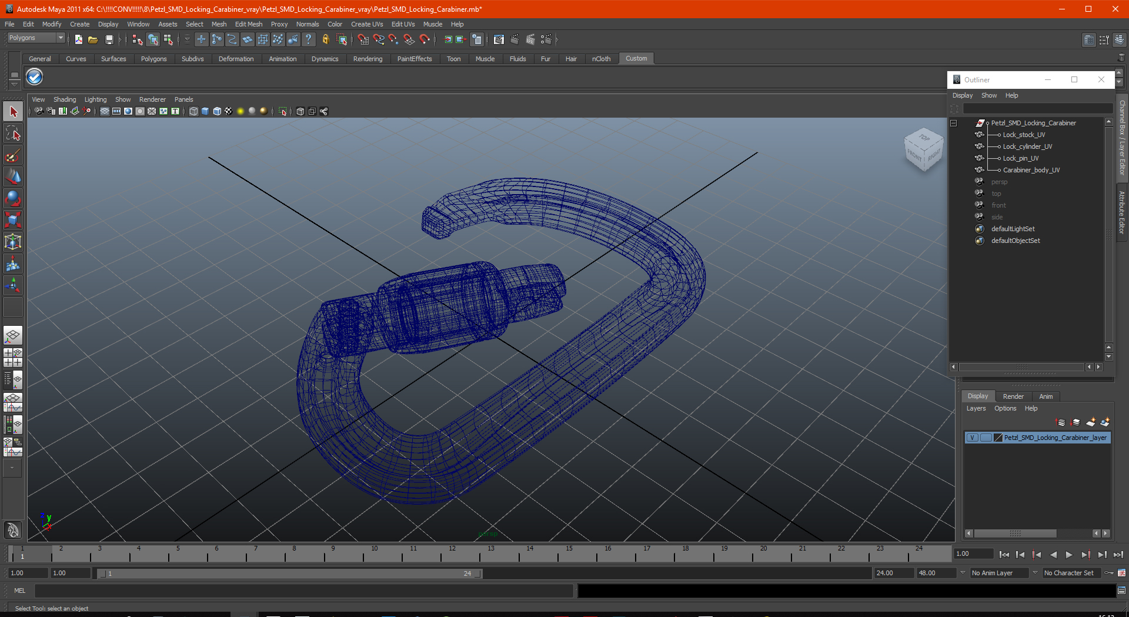This screenshot has height=617, width=1129.
Task: Open the Create UVs menu
Action: 367,24
